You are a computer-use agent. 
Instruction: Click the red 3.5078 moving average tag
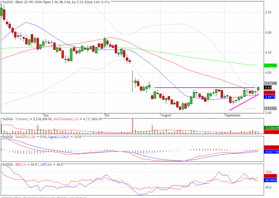[270, 93]
